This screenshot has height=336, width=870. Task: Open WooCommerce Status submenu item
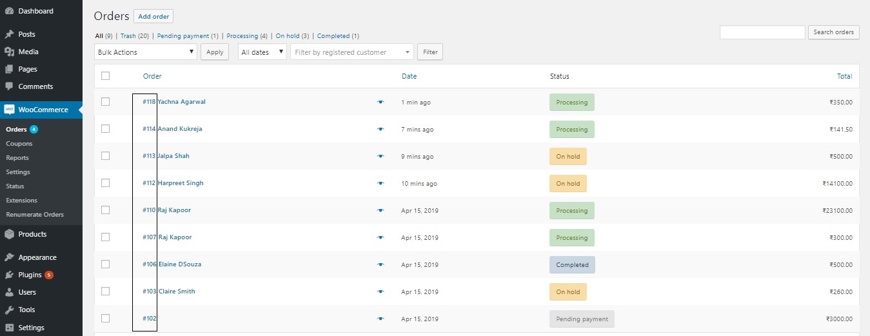[15, 186]
